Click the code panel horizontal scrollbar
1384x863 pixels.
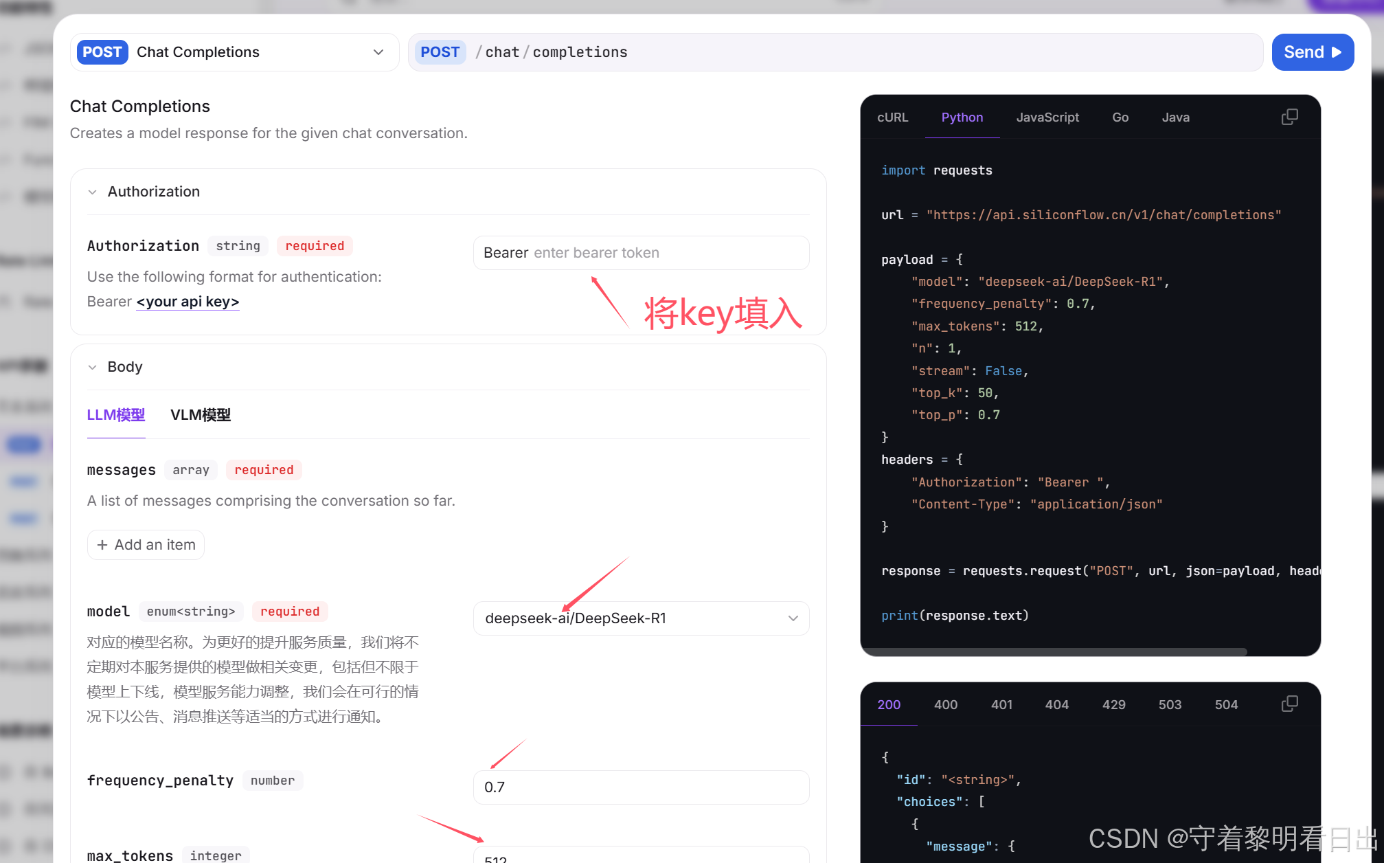pyautogui.click(x=1054, y=651)
